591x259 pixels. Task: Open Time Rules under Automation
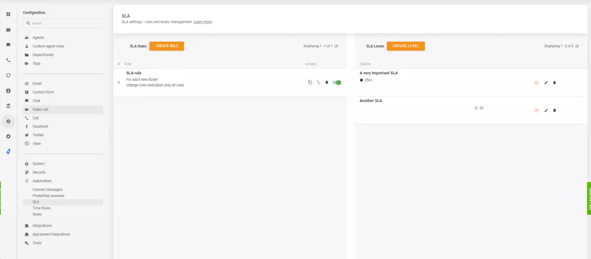coord(42,208)
